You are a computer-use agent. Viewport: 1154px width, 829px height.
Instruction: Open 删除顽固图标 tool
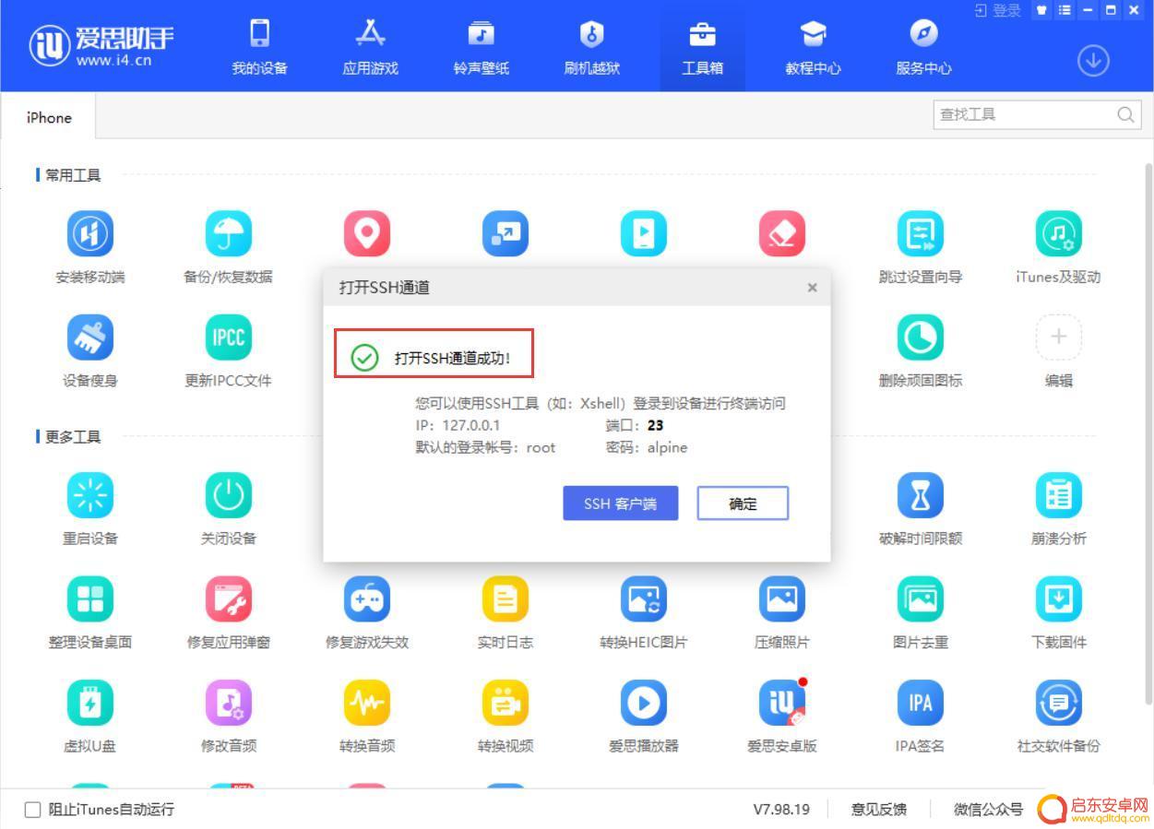(x=921, y=338)
